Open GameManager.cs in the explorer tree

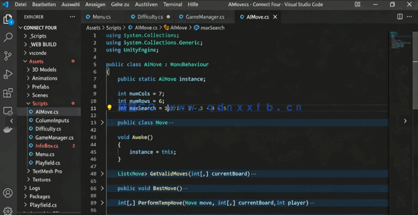click(49, 137)
